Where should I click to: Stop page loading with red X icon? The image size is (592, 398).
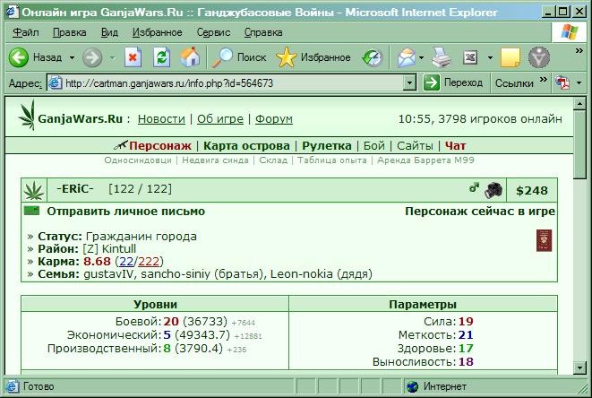[133, 58]
